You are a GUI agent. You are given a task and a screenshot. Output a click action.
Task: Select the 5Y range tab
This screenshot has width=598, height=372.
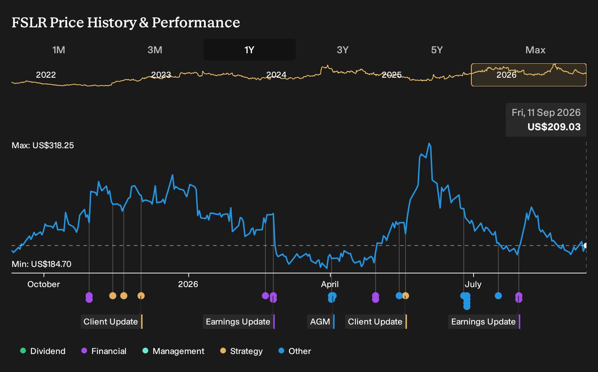coord(437,50)
